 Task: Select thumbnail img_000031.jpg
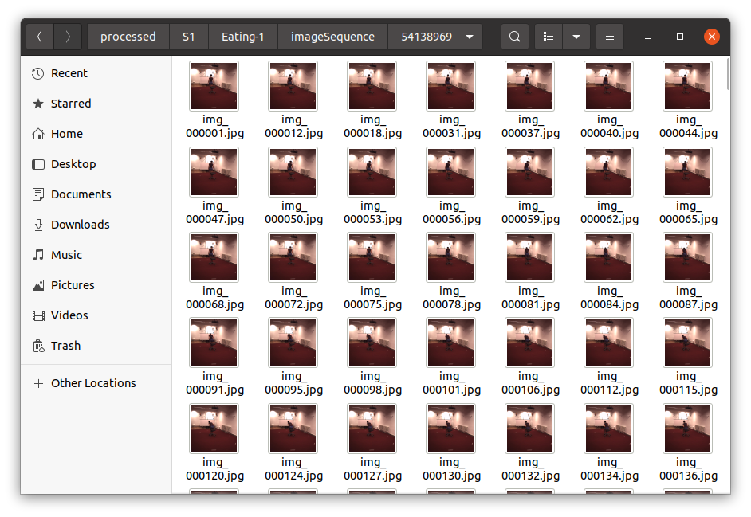pyautogui.click(x=450, y=86)
